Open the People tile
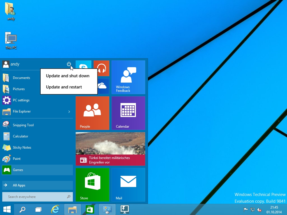The width and height of the screenshot is (287, 215). coord(92,113)
